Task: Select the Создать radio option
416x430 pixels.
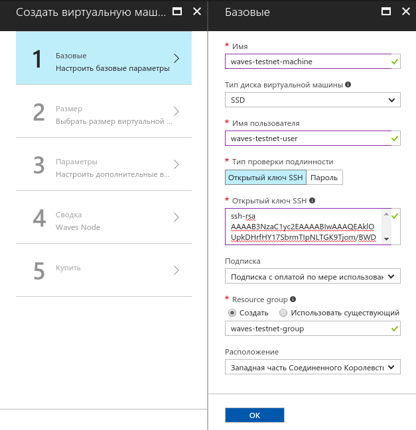Action: (232, 313)
